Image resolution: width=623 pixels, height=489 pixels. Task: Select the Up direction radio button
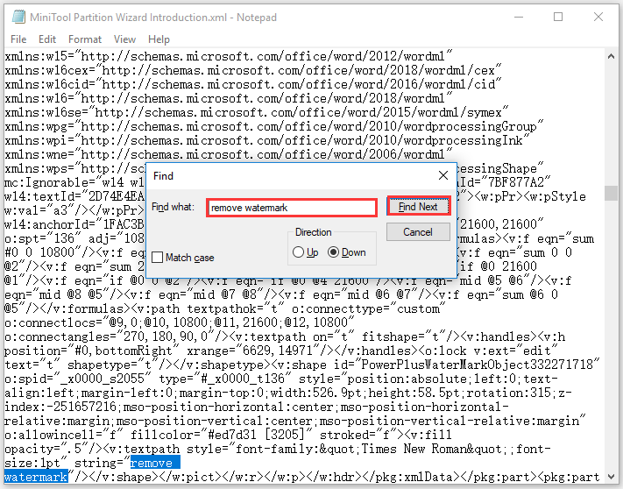(300, 252)
